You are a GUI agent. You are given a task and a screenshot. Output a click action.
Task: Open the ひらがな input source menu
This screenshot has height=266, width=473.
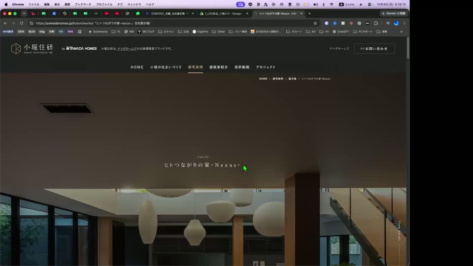coord(347,4)
